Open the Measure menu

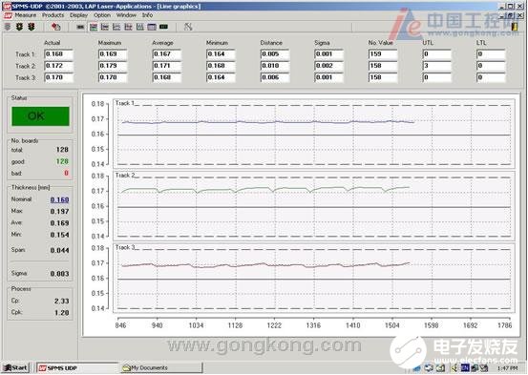click(25, 15)
